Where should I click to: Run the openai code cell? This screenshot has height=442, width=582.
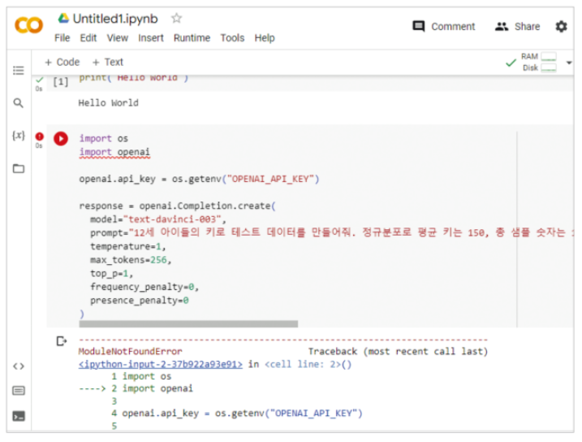61,139
